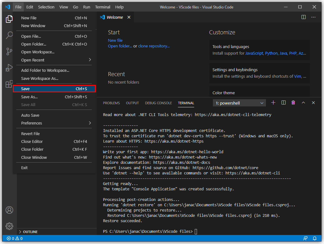The width and height of the screenshot is (324, 244).
Task: Select Exit in File menu
Action: pyautogui.click(x=54, y=168)
